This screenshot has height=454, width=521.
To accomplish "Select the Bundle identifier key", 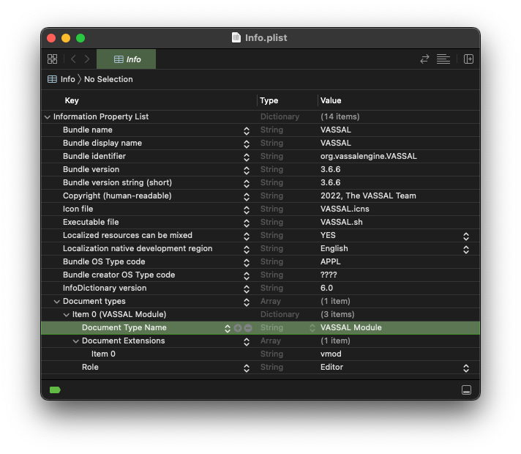I will [x=94, y=156].
